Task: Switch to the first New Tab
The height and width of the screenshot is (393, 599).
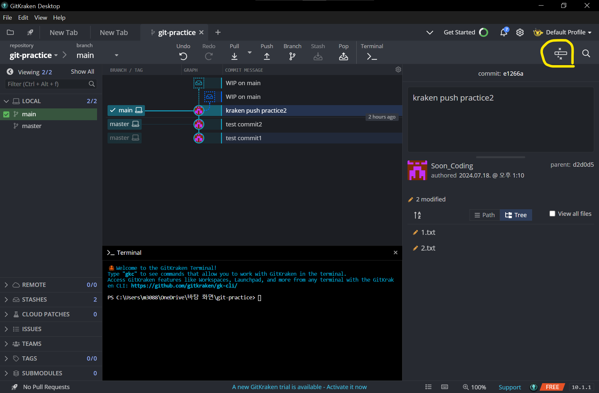Action: 64,32
